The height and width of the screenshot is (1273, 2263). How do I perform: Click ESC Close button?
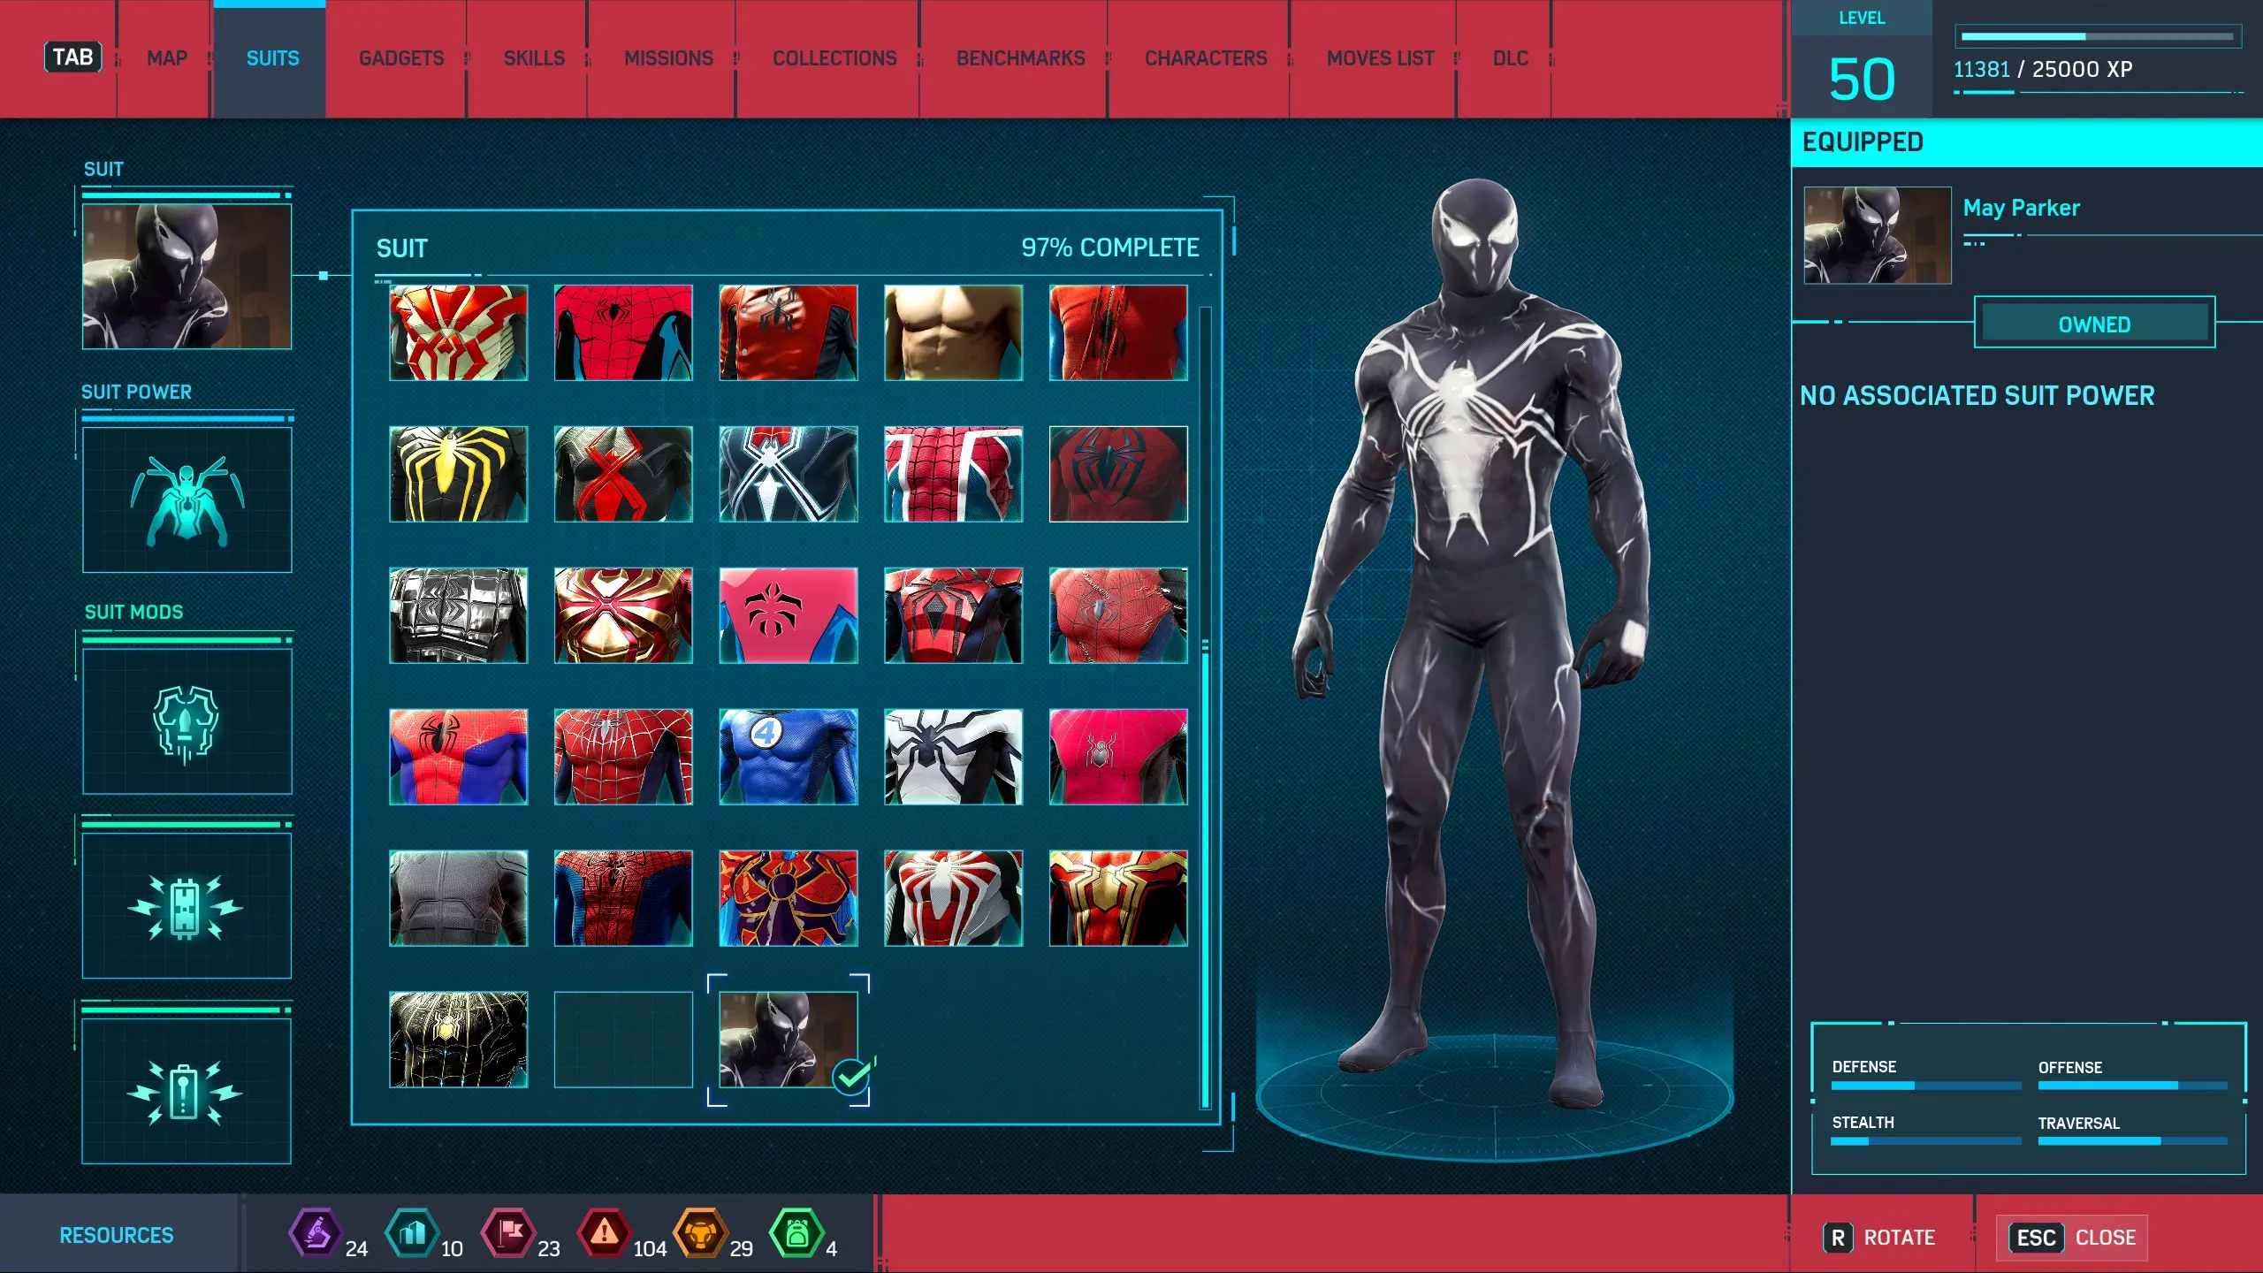pos(2073,1238)
